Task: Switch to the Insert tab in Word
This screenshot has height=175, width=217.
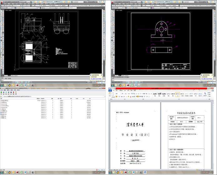Action: tap(117, 90)
